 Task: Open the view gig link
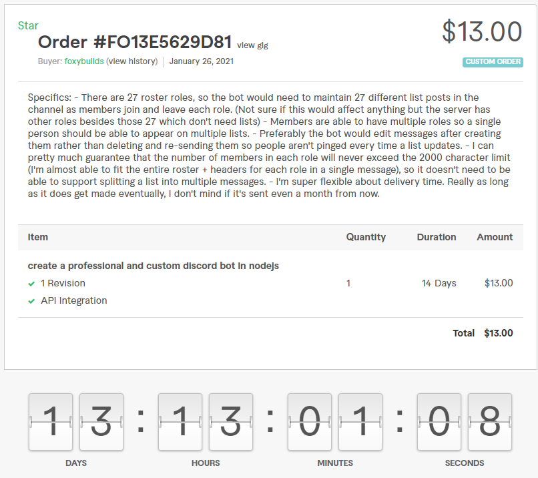252,45
